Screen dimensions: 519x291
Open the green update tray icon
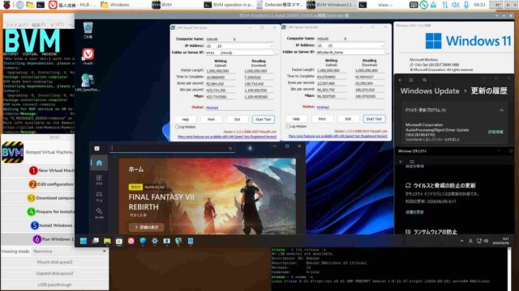click(423, 5)
